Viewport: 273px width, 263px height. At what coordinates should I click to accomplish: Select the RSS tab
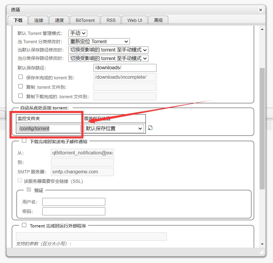click(111, 20)
